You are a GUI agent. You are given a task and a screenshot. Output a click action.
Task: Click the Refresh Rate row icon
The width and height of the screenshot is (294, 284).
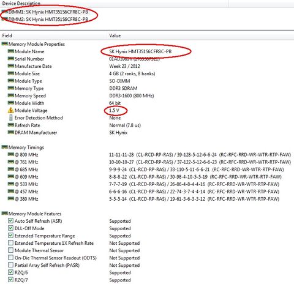point(11,125)
